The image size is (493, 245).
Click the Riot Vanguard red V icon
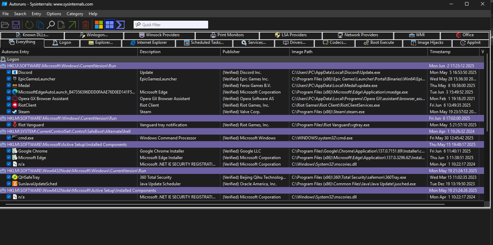coord(15,125)
